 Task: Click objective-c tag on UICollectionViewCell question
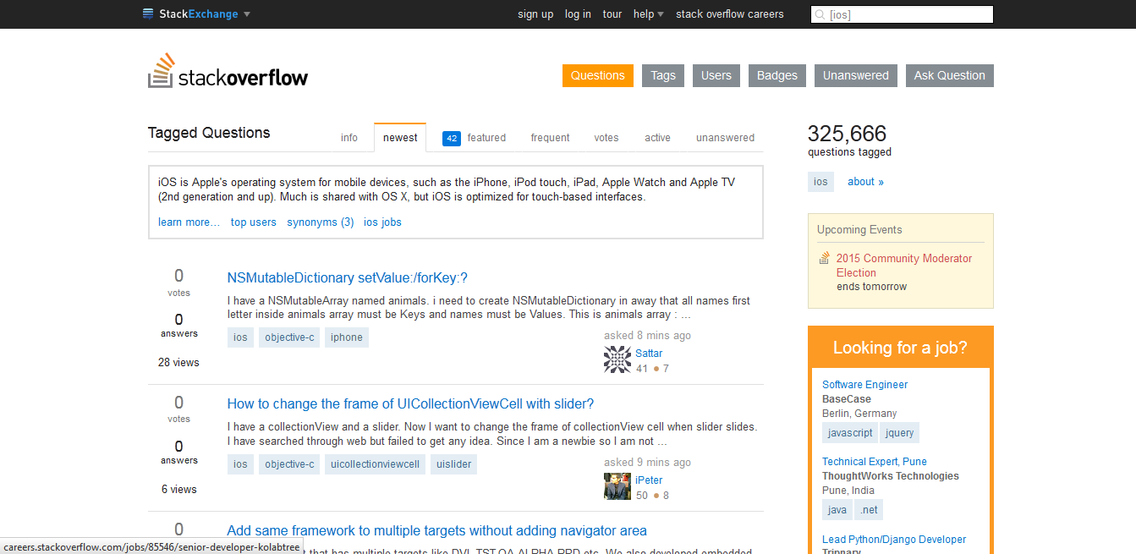289,464
